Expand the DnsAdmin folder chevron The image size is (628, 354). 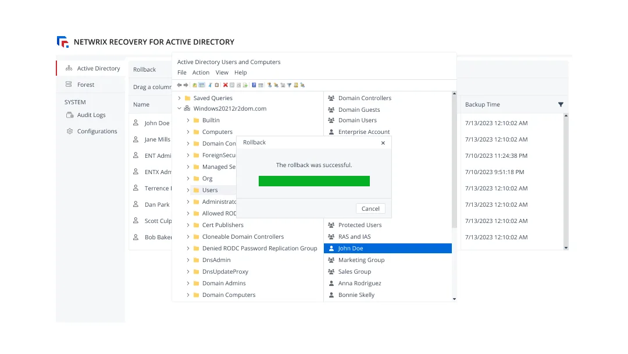188,260
